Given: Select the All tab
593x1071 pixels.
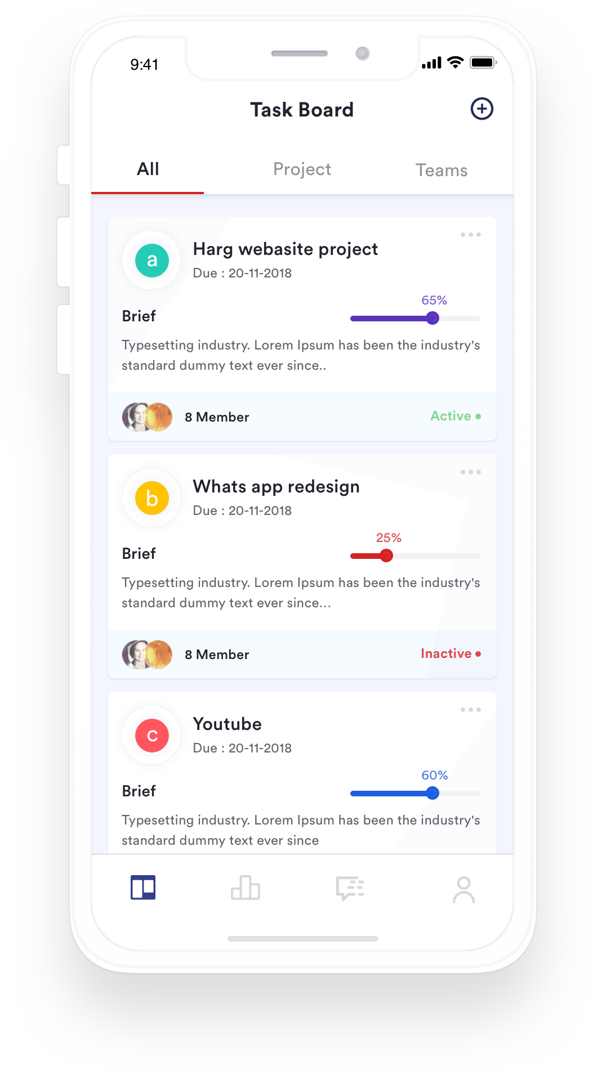Looking at the screenshot, I should click(x=148, y=169).
